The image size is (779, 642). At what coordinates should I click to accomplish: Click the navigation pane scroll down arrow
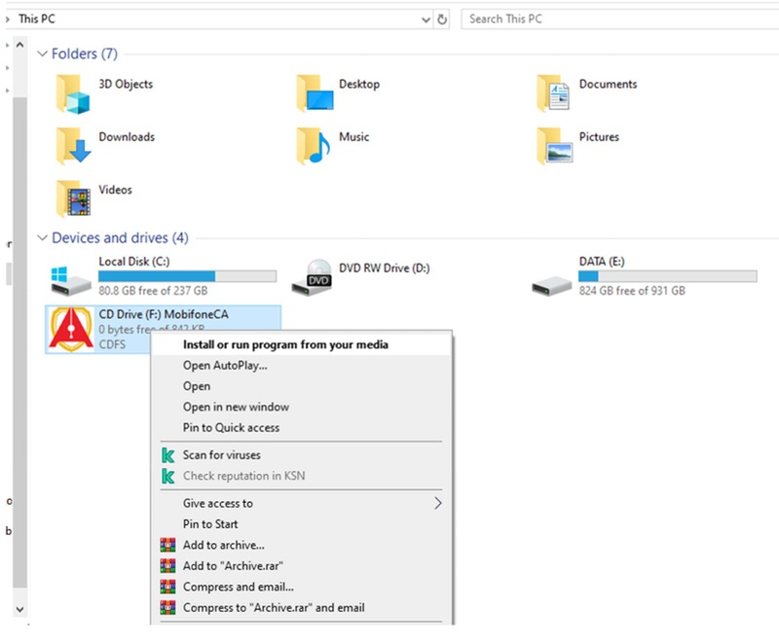(19, 609)
